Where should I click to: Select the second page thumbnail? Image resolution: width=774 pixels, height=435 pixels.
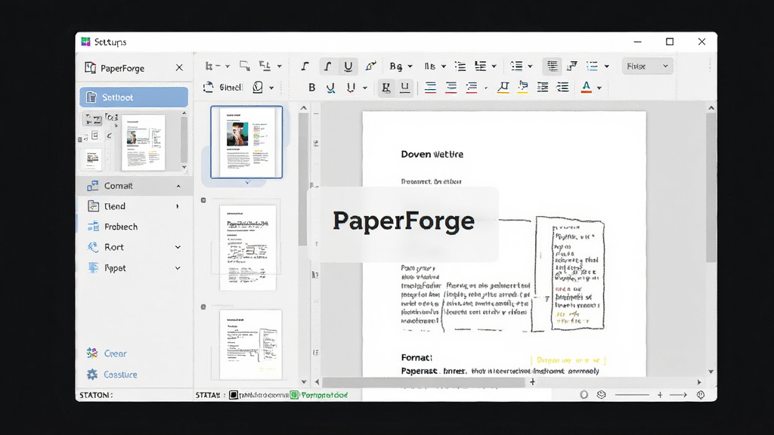[x=248, y=248]
